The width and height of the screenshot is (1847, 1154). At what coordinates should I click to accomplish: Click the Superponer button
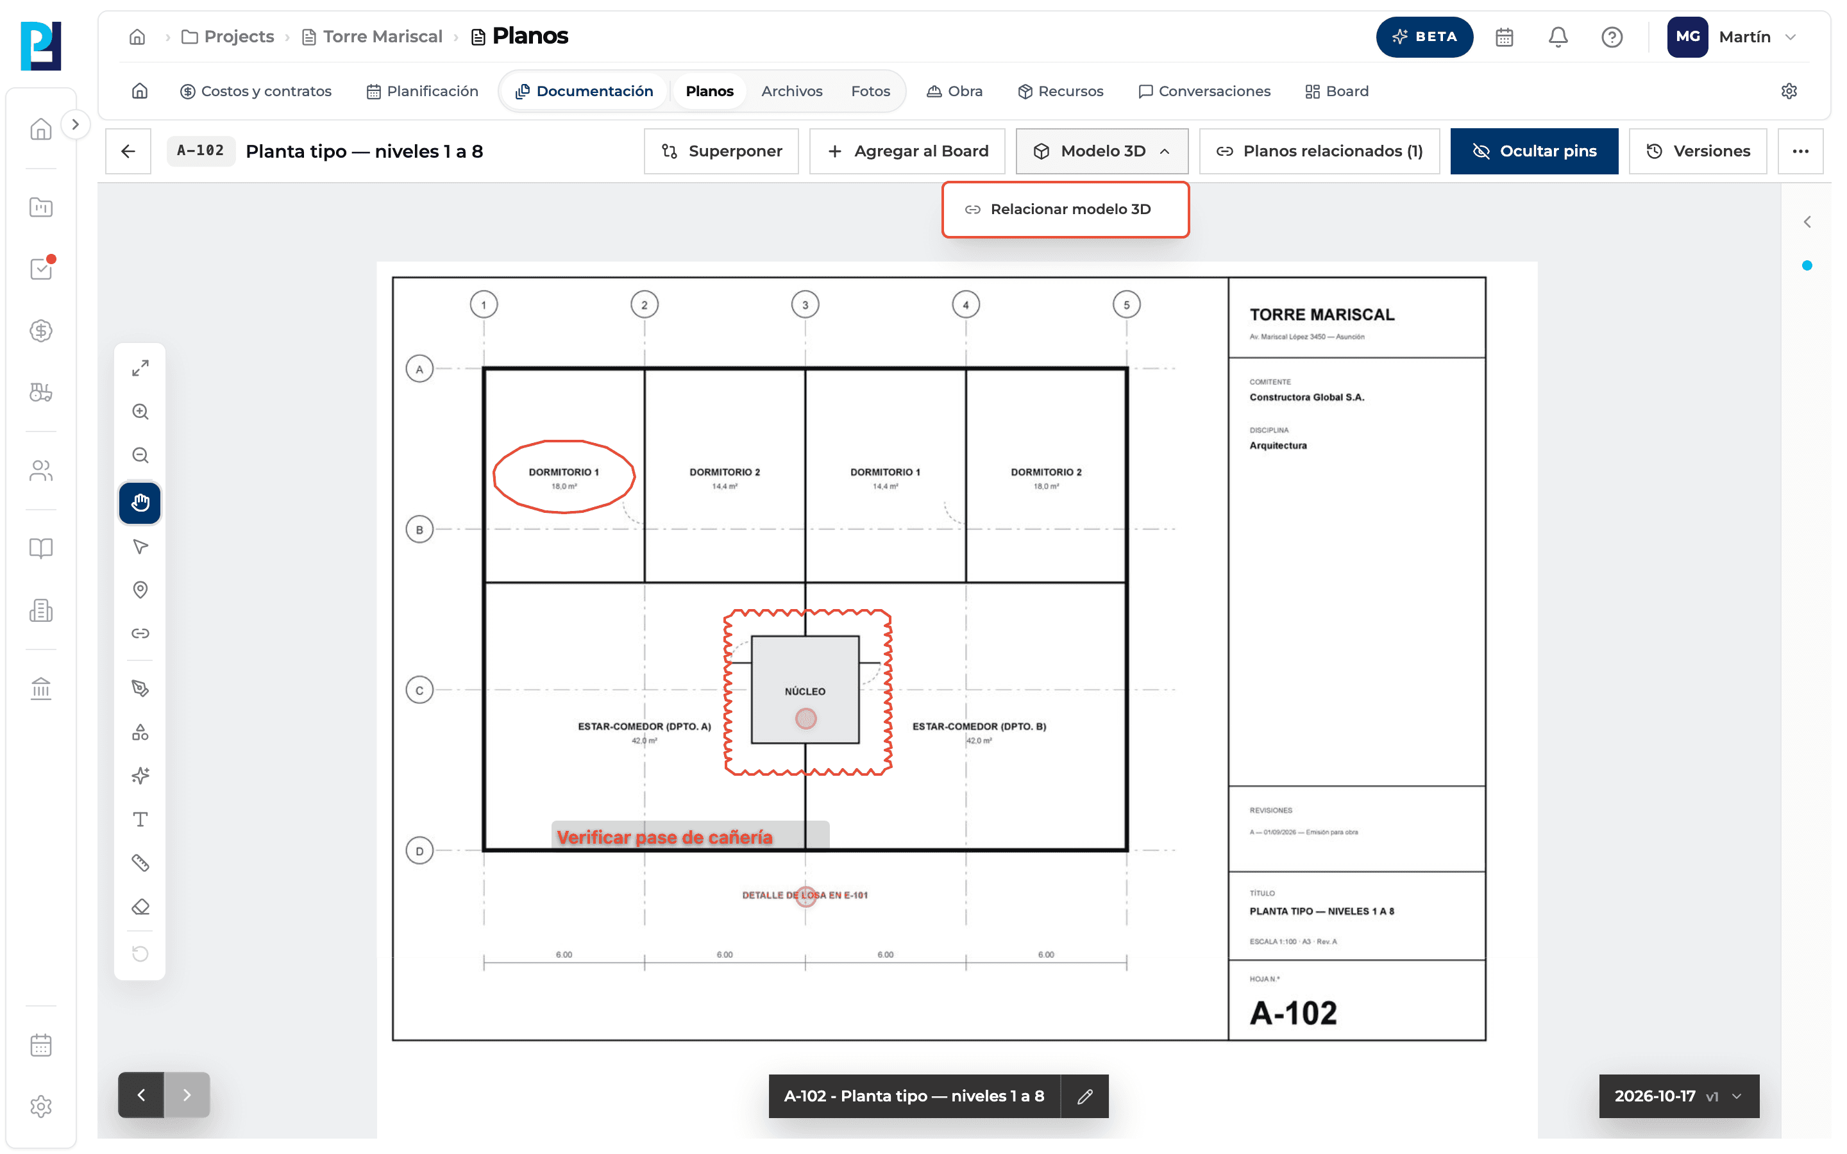coord(721,151)
